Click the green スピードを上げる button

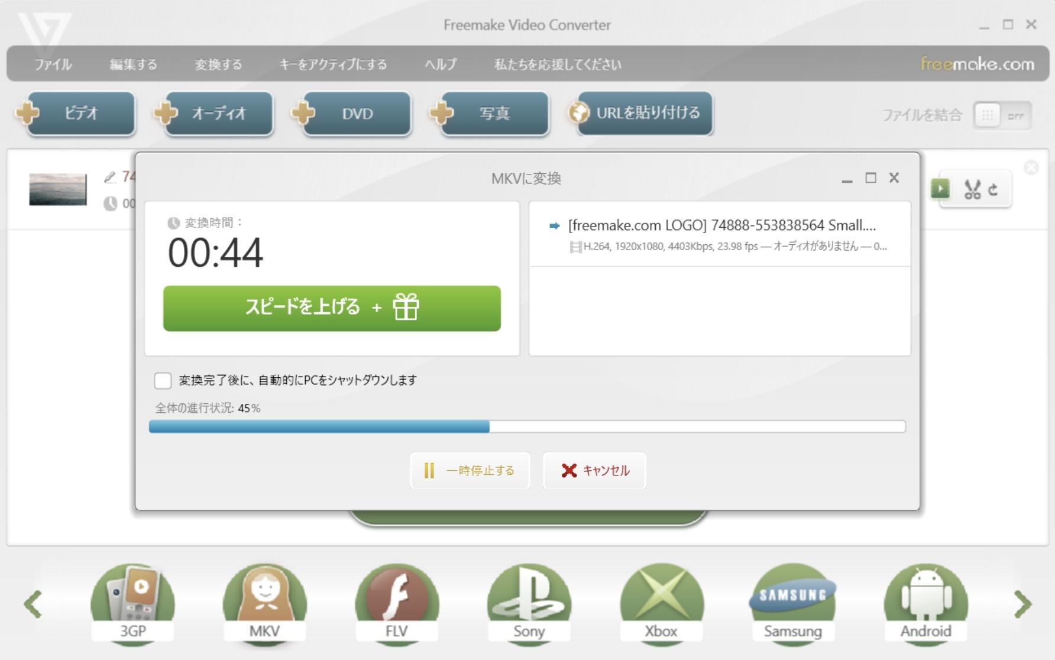332,308
